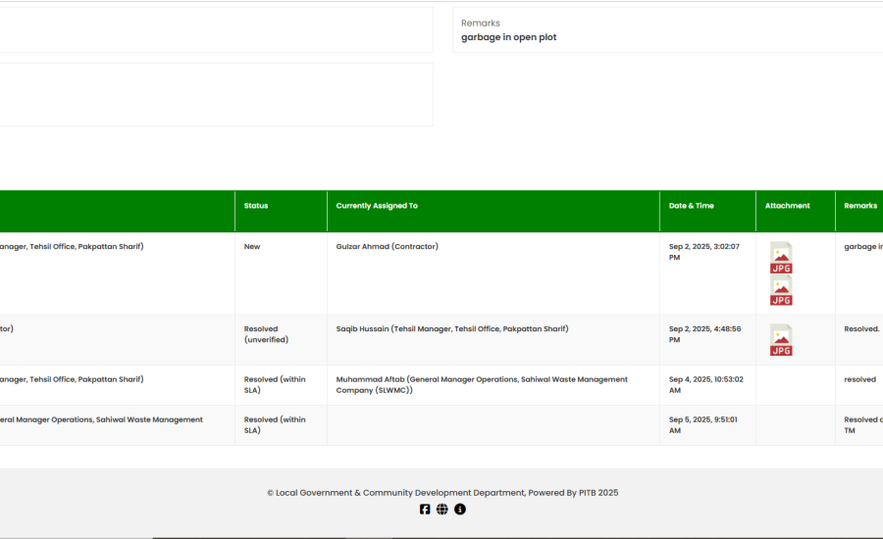Open JPG attachment in Resolved (unverified) row
This screenshot has height=539, width=883.
pyautogui.click(x=781, y=340)
